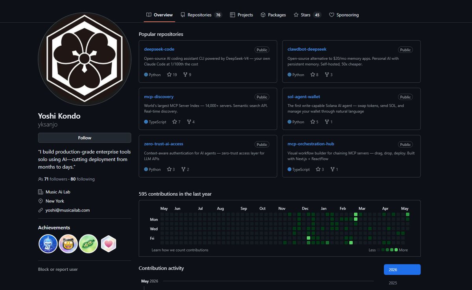Click the Repositories count badge 76

pyautogui.click(x=218, y=15)
